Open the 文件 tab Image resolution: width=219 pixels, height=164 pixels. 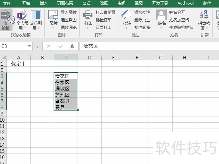coord(7,3)
